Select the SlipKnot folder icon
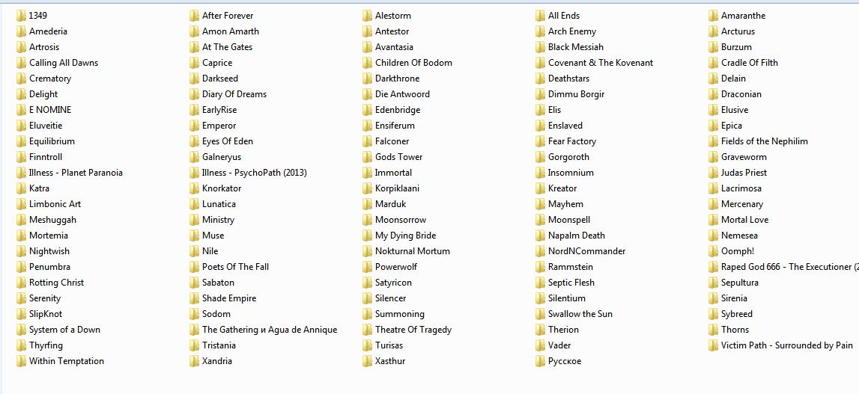Image resolution: width=859 pixels, height=394 pixels. 22,314
